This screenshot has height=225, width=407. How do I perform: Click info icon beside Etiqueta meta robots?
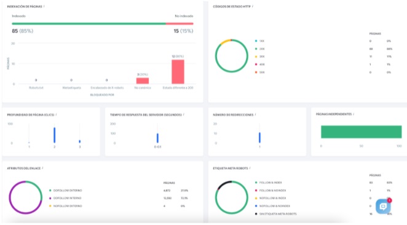coord(250,168)
